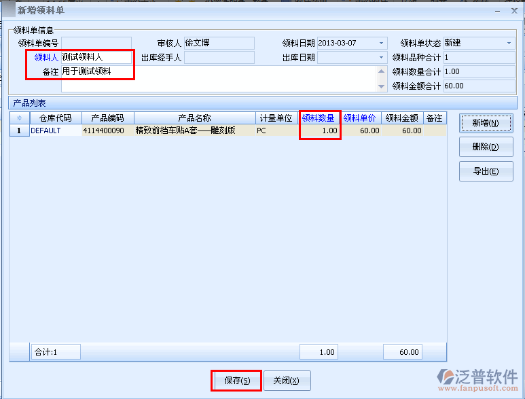Click the window icon in the title bar
This screenshot has height=399, width=525.
pos(8,10)
